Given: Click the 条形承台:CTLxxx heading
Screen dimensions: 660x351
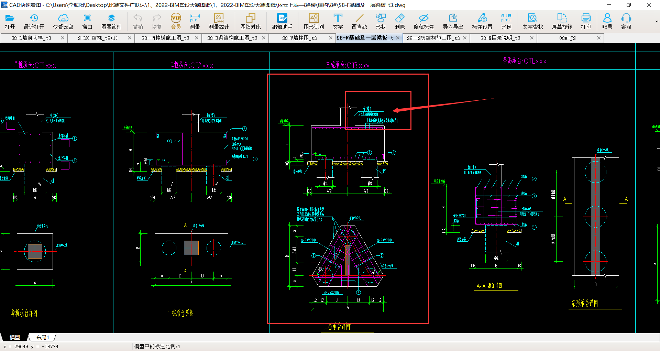Looking at the screenshot, I should coord(525,61).
